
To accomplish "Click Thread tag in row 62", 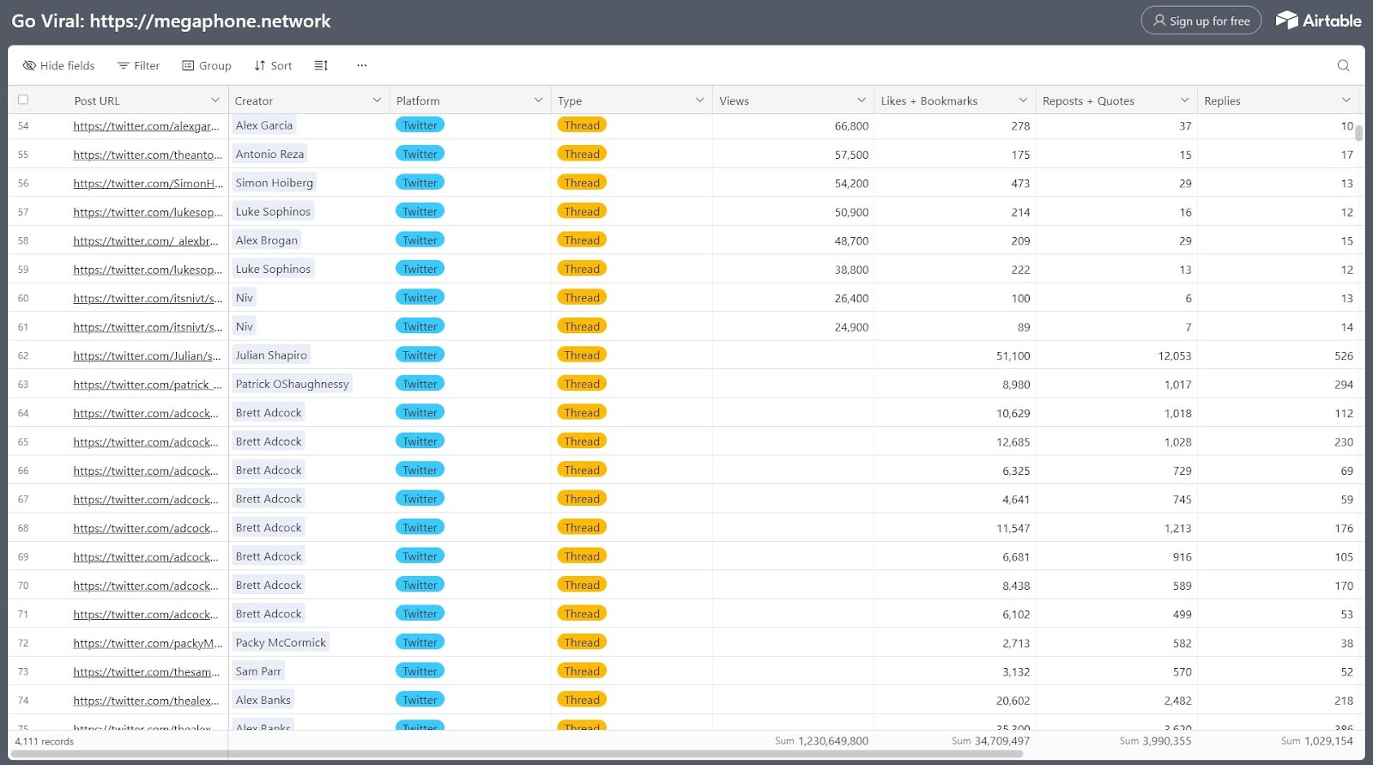I will click(582, 355).
